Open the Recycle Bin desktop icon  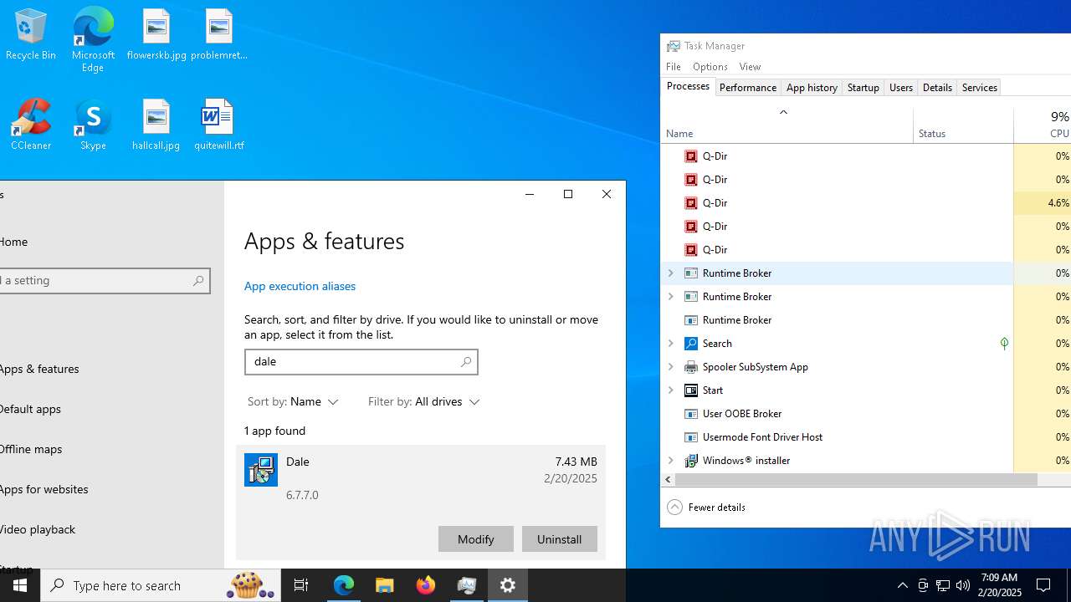point(31,34)
